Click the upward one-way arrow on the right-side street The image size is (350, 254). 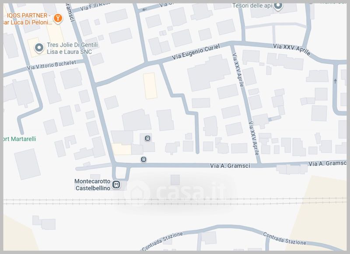coord(336,81)
